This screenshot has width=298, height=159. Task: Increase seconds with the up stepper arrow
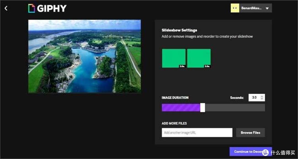pyautogui.click(x=262, y=96)
